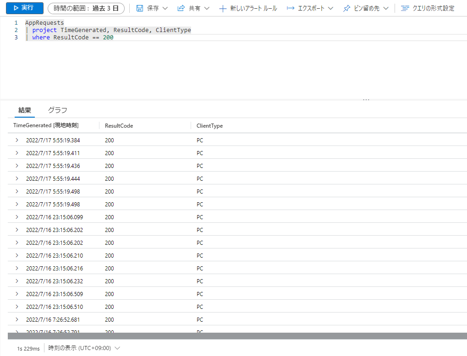Image resolution: width=467 pixels, height=356 pixels.
Task: Expand row 2022/7/16 7:26:52.681
Action: (17, 319)
